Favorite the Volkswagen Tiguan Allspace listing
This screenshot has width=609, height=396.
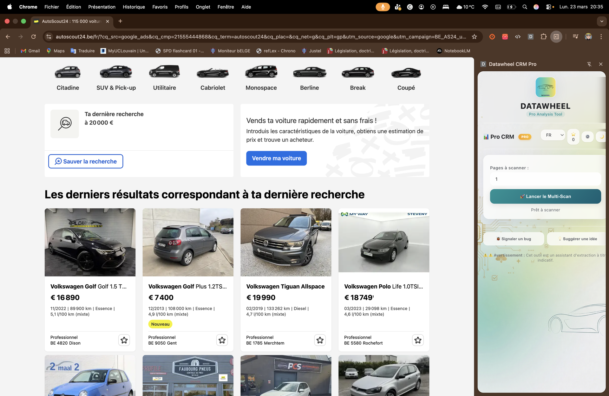point(320,340)
